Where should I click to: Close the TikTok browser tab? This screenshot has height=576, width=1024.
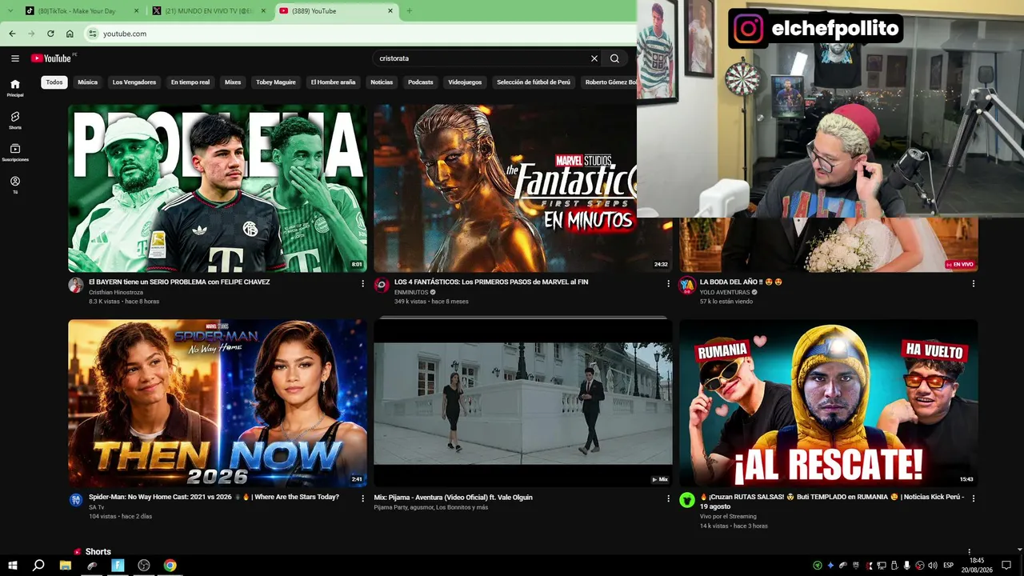pos(137,11)
